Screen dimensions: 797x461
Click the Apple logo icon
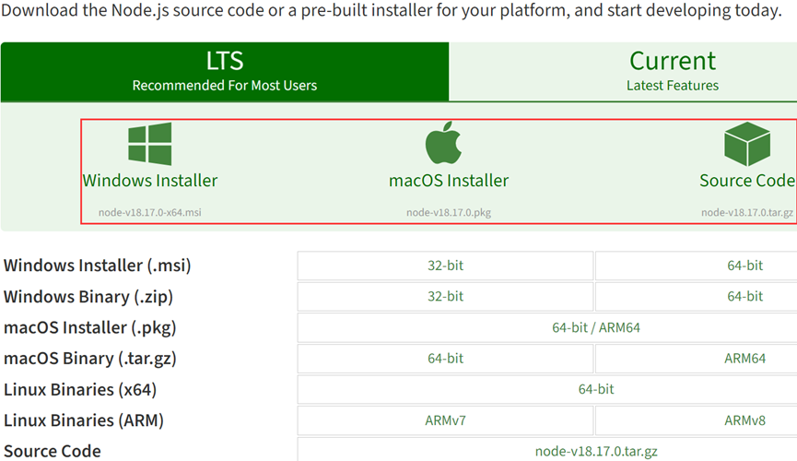(x=443, y=143)
